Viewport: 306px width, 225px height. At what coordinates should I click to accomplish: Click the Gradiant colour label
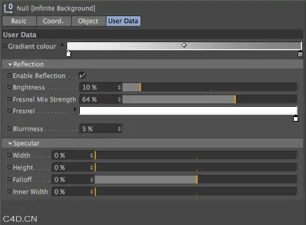[32, 46]
